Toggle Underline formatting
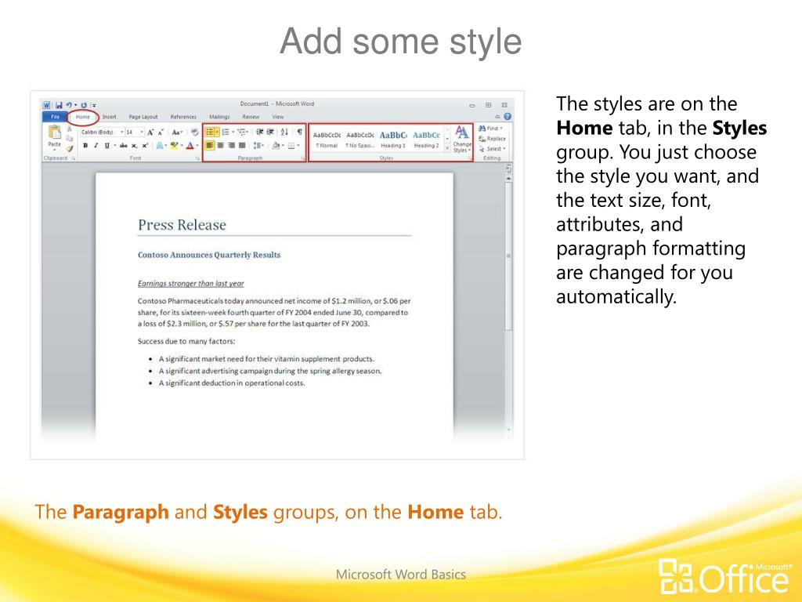This screenshot has height=602, width=802. click(x=107, y=145)
